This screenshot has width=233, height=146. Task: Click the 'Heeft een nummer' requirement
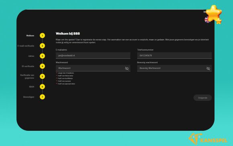(64, 81)
